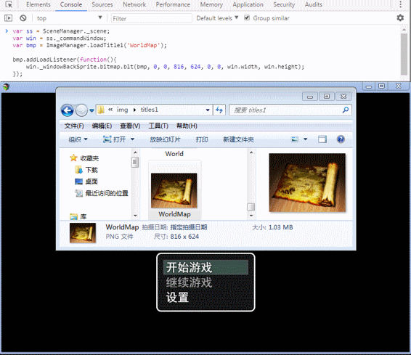The height and width of the screenshot is (355, 411).
Task: Click the console Filter input field
Action: (152, 18)
